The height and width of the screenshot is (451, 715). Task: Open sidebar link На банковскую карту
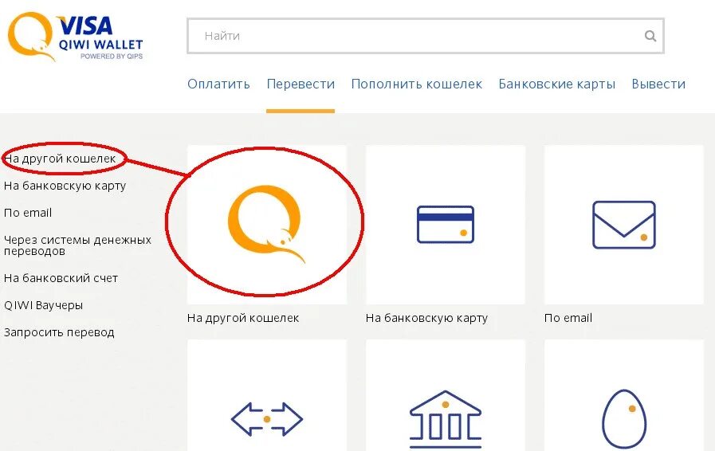click(65, 186)
